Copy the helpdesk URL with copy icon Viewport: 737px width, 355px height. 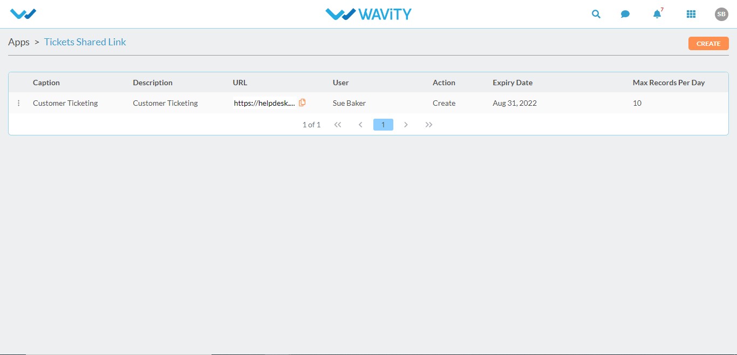[302, 103]
